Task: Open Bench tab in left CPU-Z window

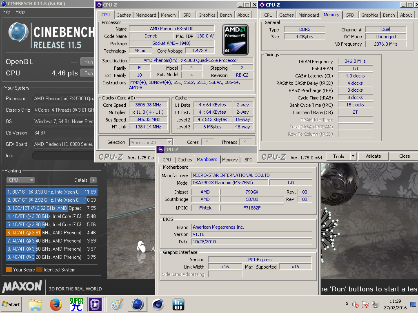Action: [x=226, y=15]
